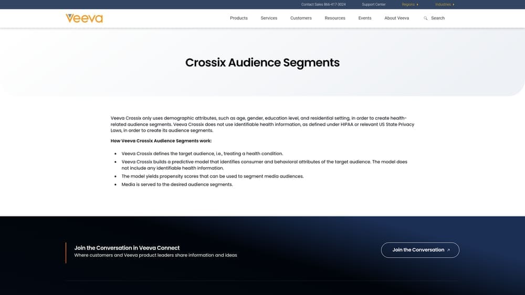
Task: Click the Search field label
Action: (438, 18)
